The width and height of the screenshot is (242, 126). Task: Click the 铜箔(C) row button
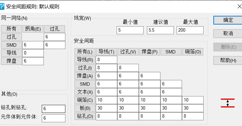(85, 100)
